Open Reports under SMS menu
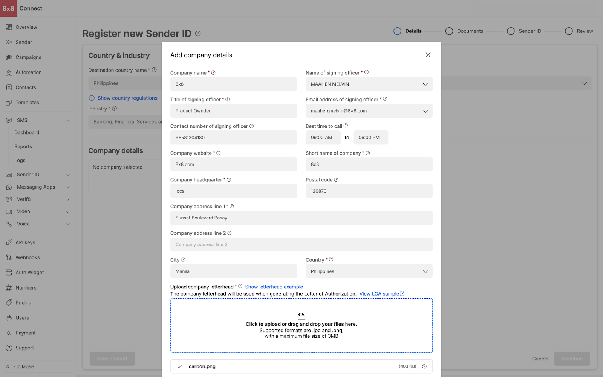This screenshot has height=377, width=603. click(23, 147)
